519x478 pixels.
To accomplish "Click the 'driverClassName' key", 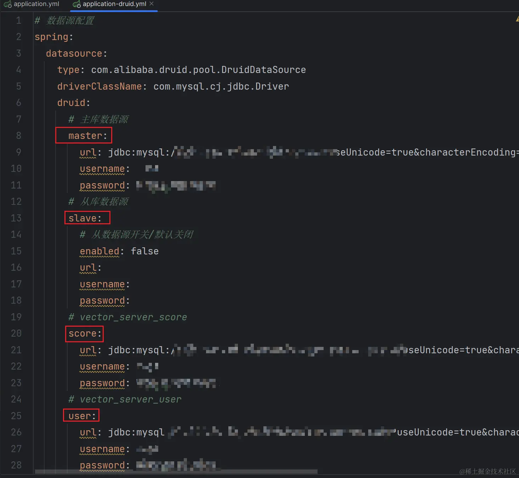I will (99, 86).
